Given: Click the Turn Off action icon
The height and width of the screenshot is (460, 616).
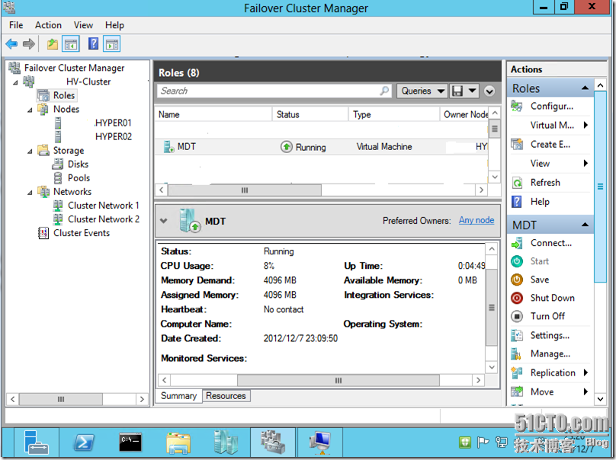Looking at the screenshot, I should point(517,316).
